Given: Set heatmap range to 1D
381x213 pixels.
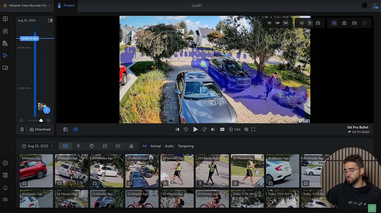Looking at the screenshot, I should click(269, 23).
